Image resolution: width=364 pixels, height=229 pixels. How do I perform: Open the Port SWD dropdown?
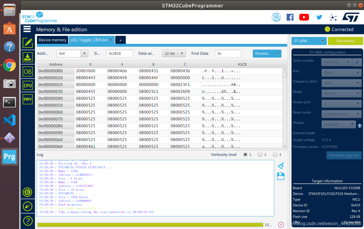click(341, 73)
